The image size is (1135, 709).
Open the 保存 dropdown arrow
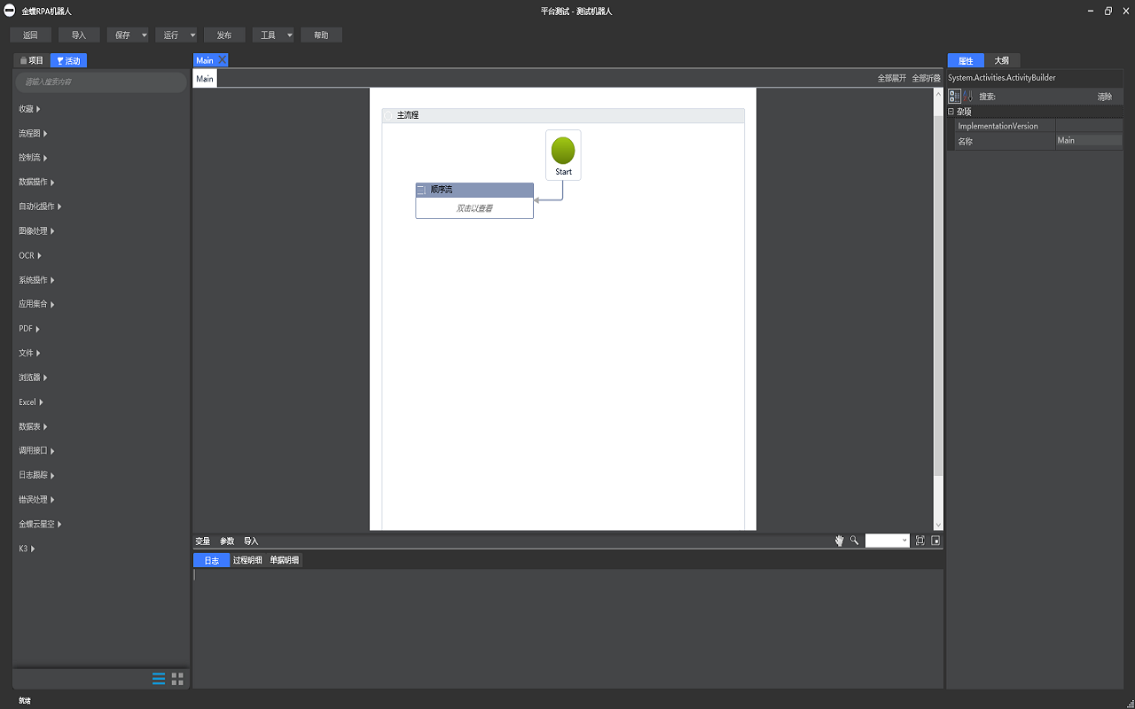pos(145,35)
